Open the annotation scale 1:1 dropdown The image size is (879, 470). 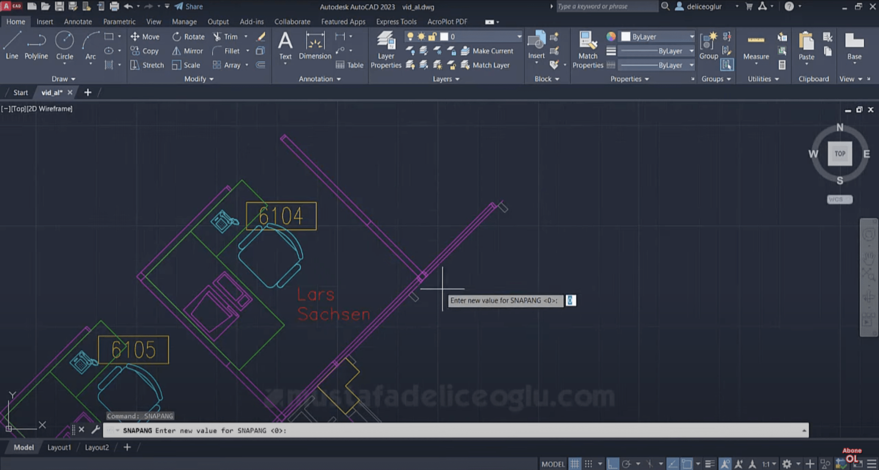(769, 464)
